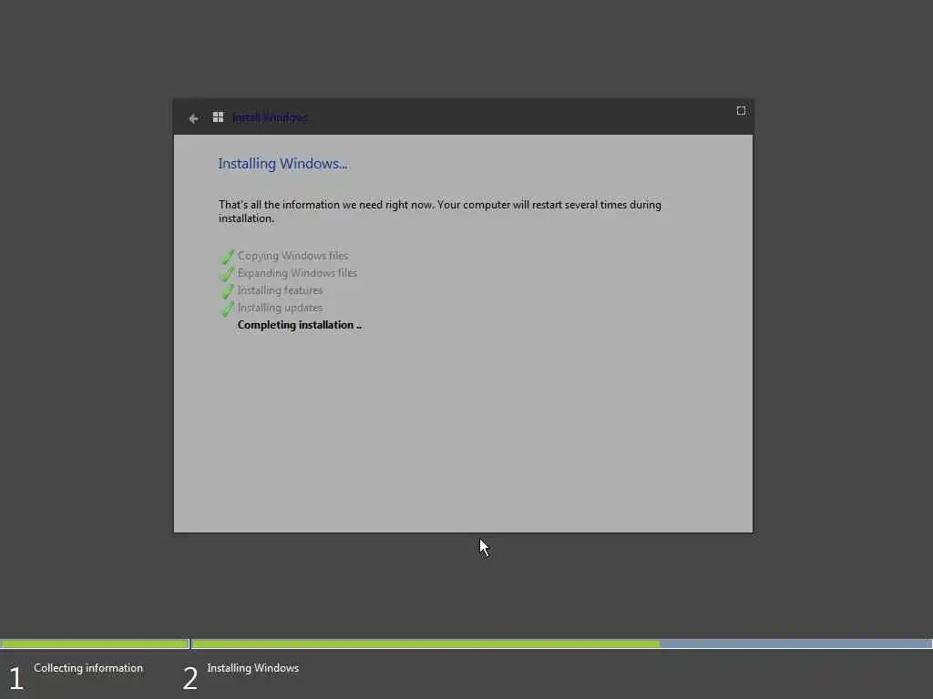Viewport: 933px width, 699px height.
Task: Select the Installing updates step
Action: pyautogui.click(x=280, y=308)
